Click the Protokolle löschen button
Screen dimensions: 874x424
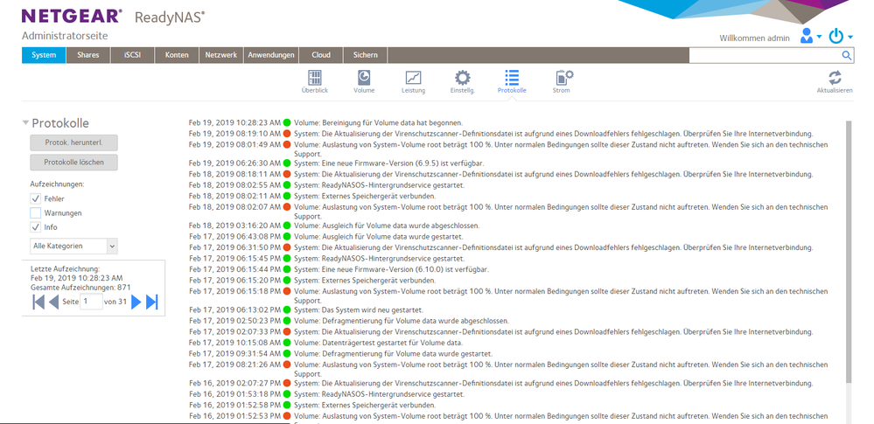(73, 163)
